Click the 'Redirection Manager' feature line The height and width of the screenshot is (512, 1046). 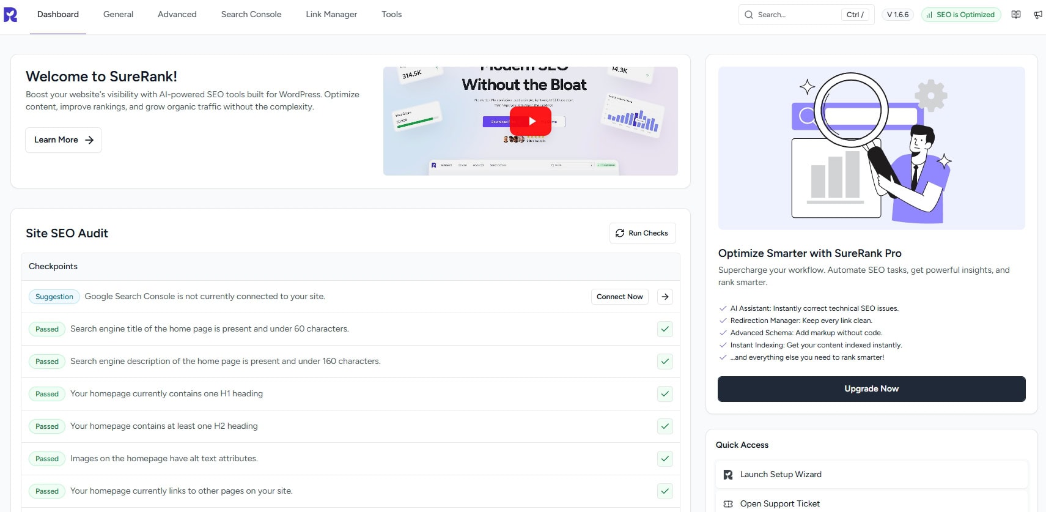click(x=801, y=321)
